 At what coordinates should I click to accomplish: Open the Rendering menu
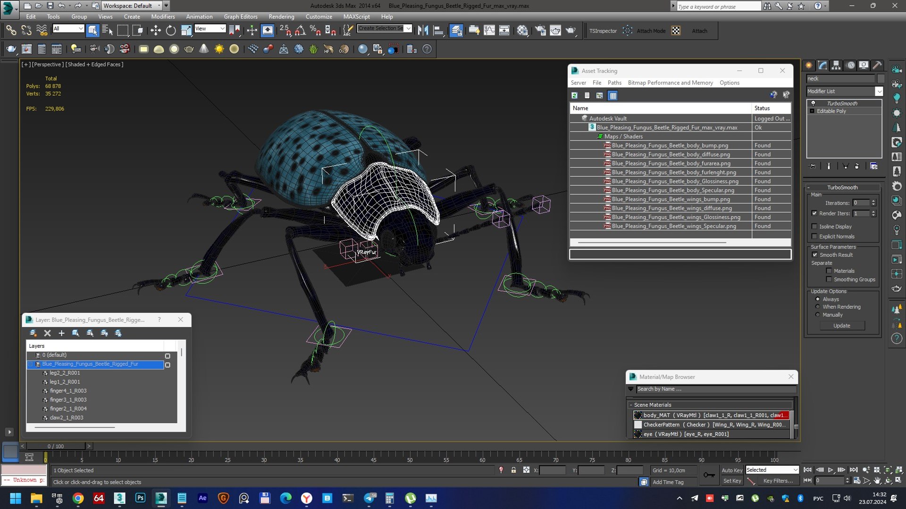[x=281, y=16]
